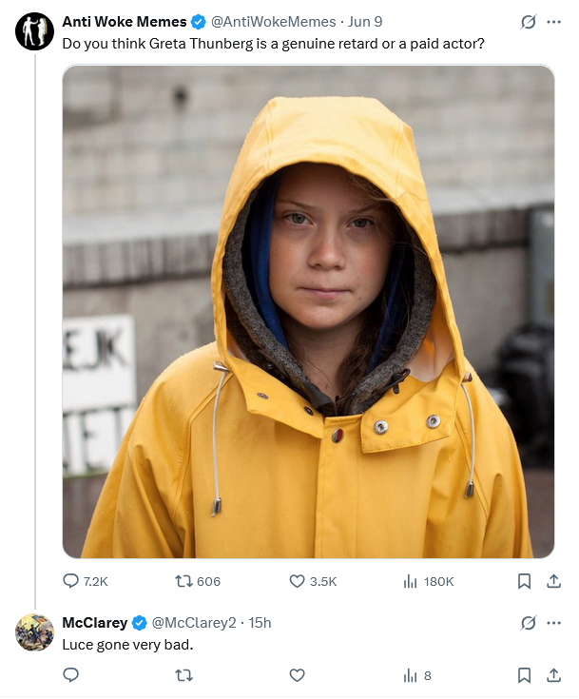Reply to the Anti Woke Memes post

coord(71,581)
